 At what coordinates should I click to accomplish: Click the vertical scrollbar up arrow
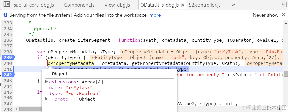286,23
